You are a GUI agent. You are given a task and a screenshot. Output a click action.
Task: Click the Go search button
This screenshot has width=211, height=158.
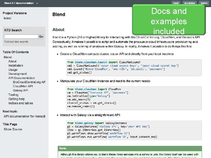point(41,37)
